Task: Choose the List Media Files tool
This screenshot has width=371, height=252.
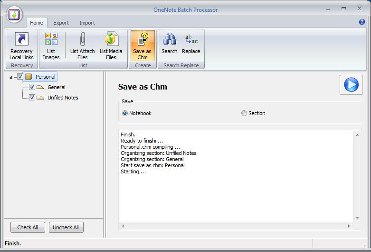Action: [x=111, y=46]
